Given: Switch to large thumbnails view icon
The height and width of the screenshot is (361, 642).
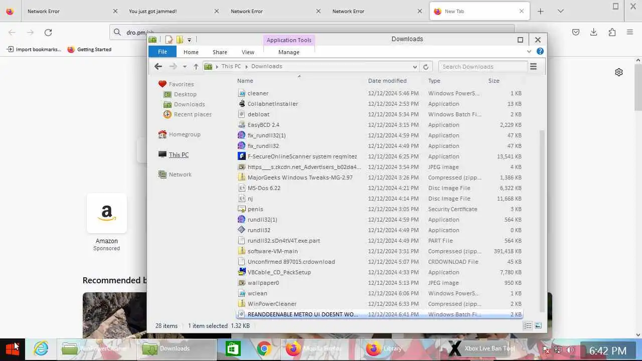Looking at the screenshot, I should (x=538, y=326).
